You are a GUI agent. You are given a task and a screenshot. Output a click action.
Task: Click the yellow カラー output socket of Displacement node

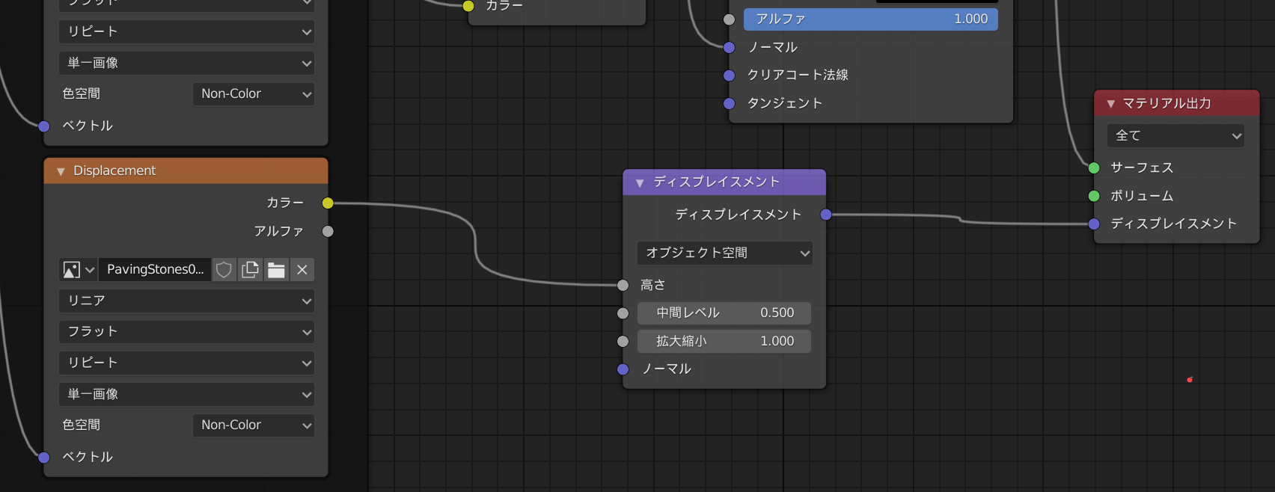click(328, 203)
